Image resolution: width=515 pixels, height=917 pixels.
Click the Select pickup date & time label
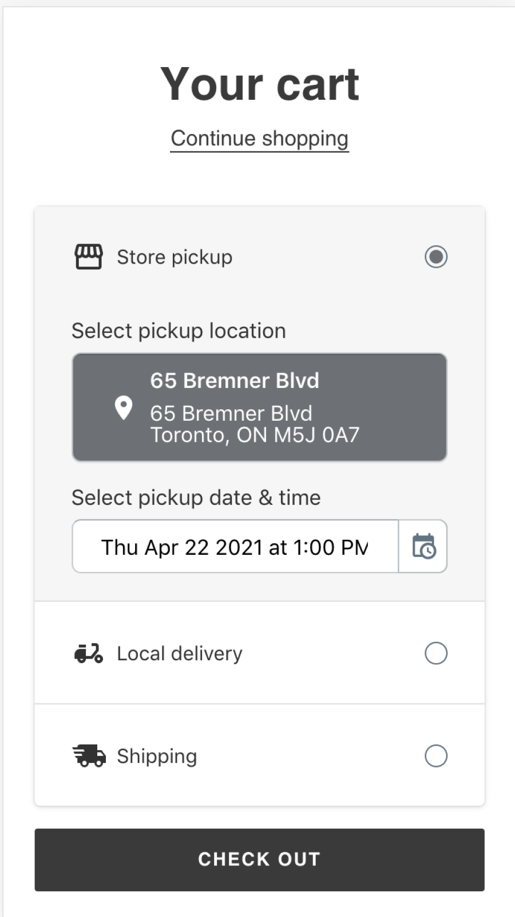tap(196, 498)
